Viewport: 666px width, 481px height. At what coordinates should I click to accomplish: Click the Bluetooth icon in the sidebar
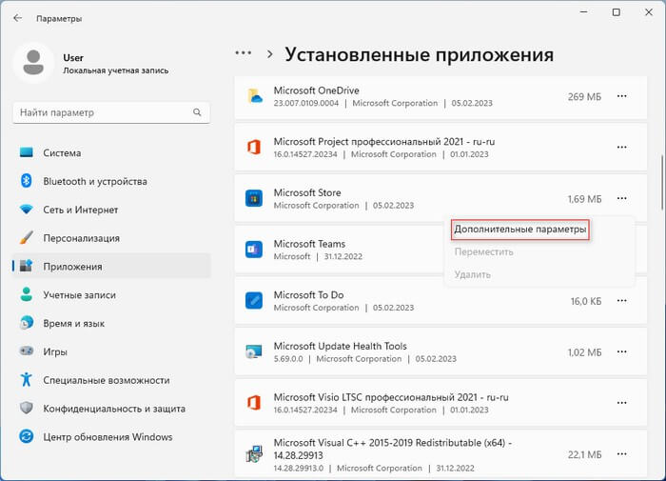27,181
